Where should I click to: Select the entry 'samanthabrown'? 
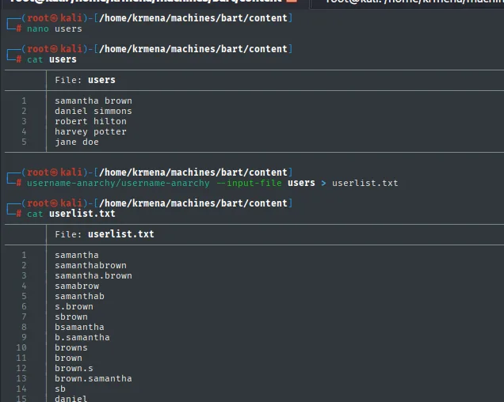pos(90,265)
